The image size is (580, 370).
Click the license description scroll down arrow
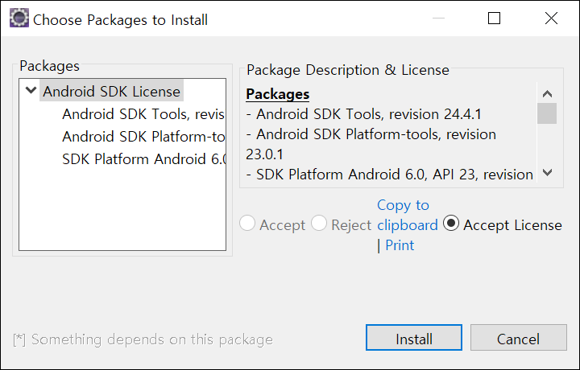tap(547, 172)
